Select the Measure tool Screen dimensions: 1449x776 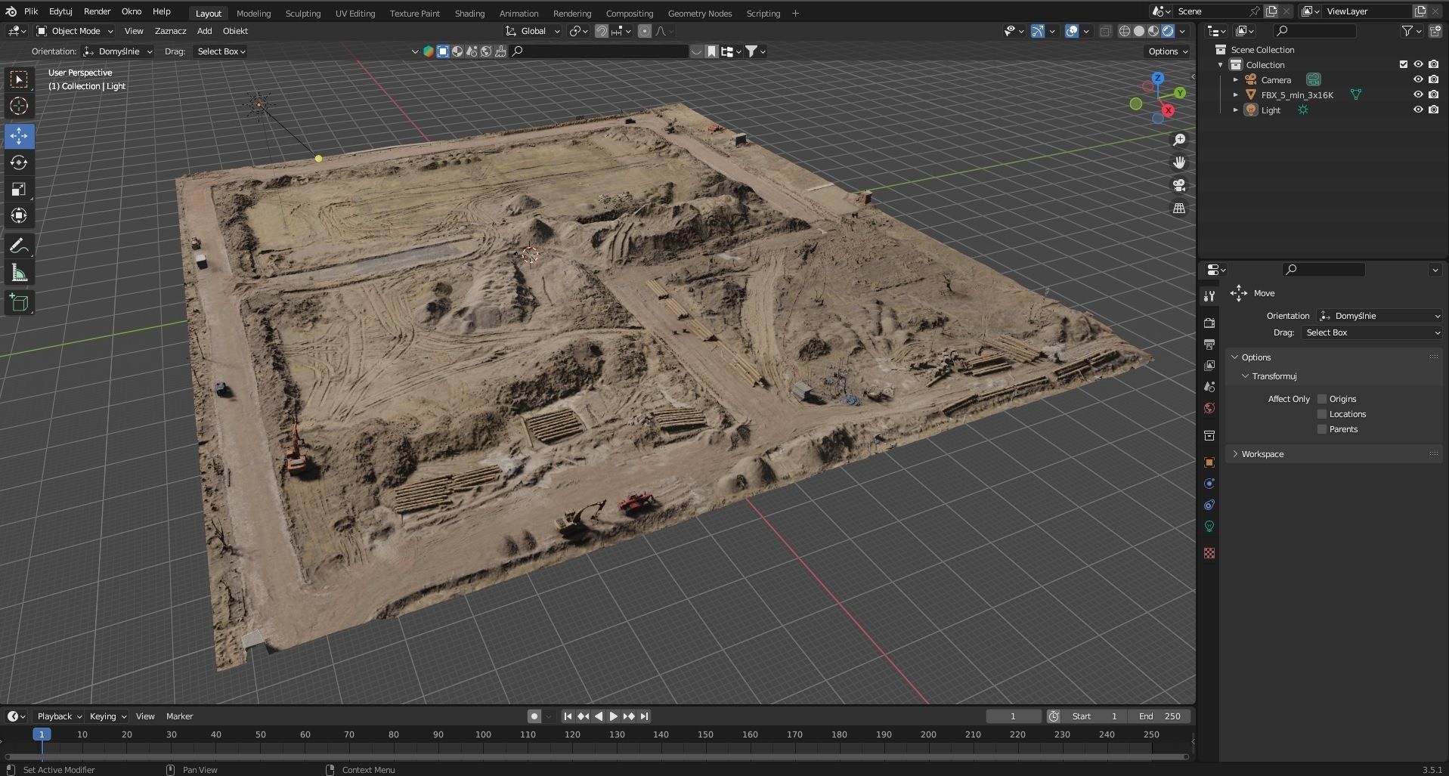[19, 273]
